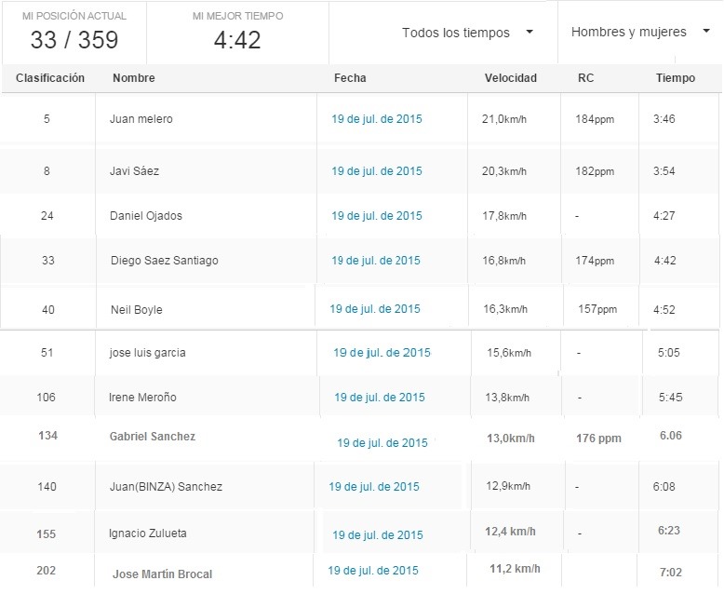Select Diego Saez Santiago's name
Screen dimensions: 724x594
[165, 261]
